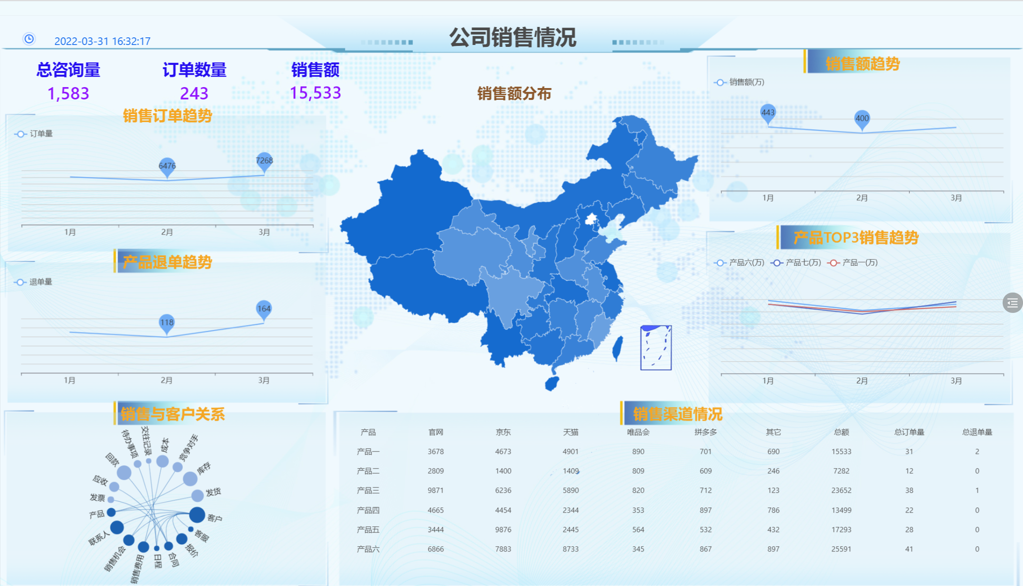Image resolution: width=1023 pixels, height=586 pixels.
Task: Click the 官网 cell 2809 for 产品二
Action: [x=436, y=471]
